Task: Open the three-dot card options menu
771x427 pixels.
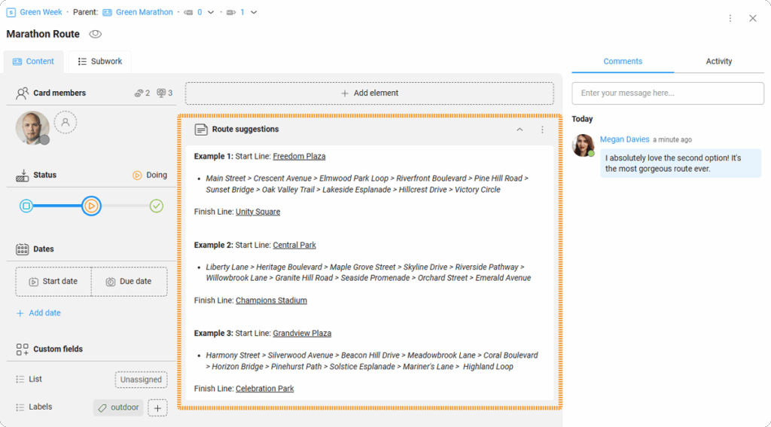Action: (x=730, y=18)
